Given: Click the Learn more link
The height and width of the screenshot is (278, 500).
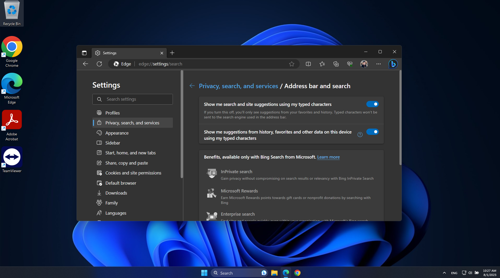Looking at the screenshot, I should (328, 157).
